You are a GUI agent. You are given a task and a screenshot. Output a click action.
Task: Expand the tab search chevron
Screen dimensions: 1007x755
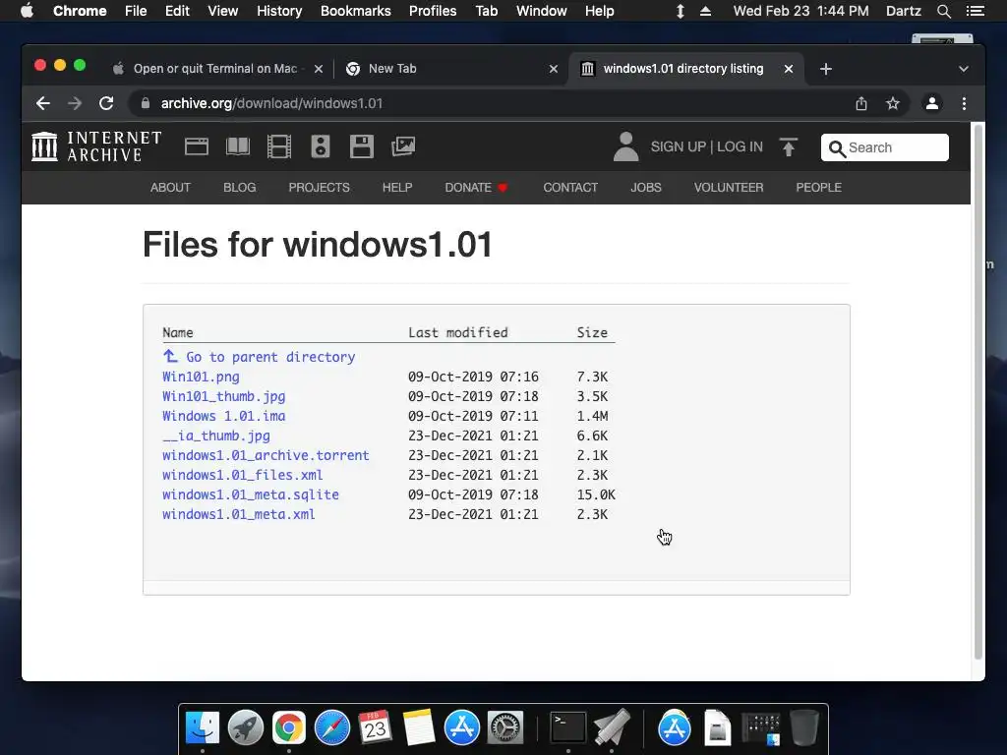(x=964, y=69)
